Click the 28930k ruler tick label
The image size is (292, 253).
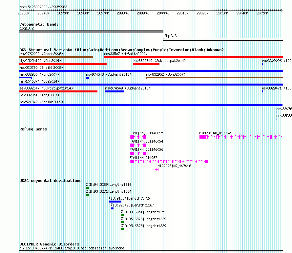tap(24, 13)
